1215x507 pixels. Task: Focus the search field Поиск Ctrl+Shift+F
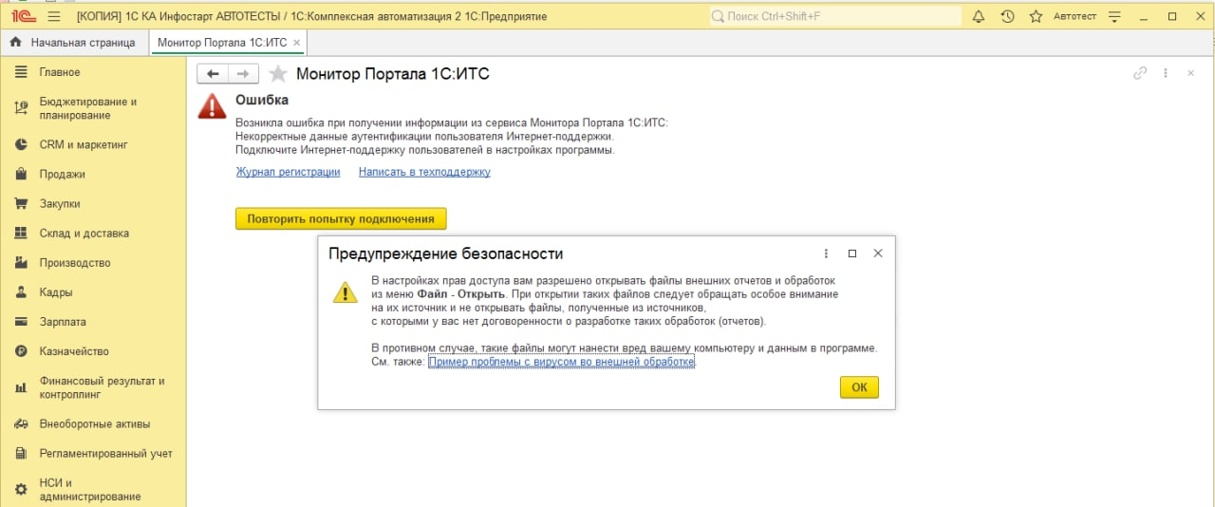click(835, 17)
